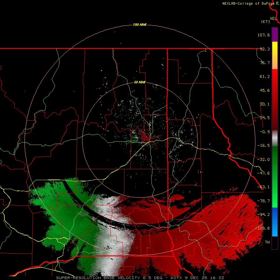Pick the red segment of the color bar

[x=275, y=100]
